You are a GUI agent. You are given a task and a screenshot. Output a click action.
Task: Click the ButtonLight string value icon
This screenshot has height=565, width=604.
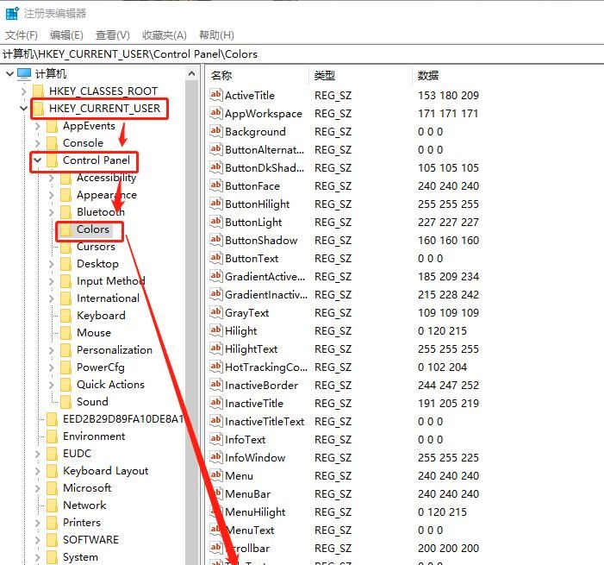tap(215, 222)
